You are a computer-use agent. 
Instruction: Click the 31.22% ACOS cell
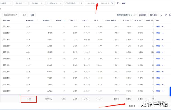140,46
